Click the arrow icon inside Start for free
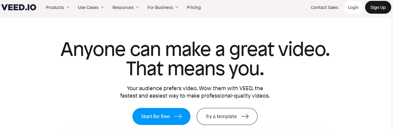 178,116
